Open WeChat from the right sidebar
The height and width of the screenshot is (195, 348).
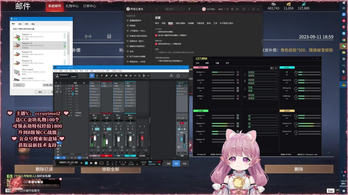click(x=344, y=46)
